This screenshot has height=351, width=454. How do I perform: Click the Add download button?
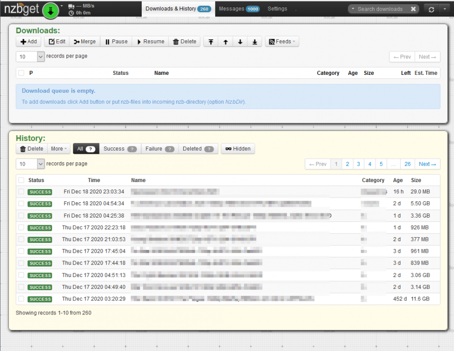pyautogui.click(x=29, y=42)
